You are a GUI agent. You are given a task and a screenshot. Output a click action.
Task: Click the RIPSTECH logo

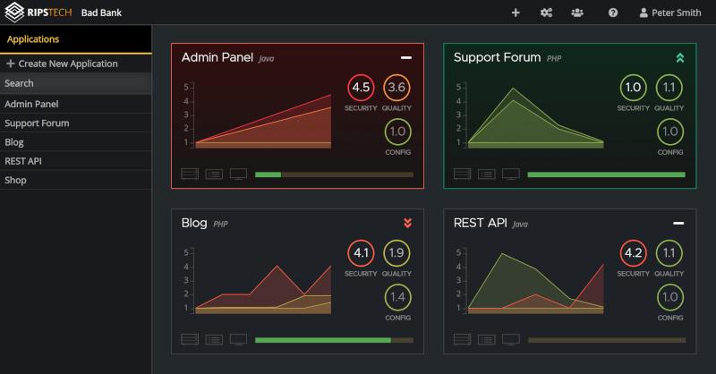[38, 13]
